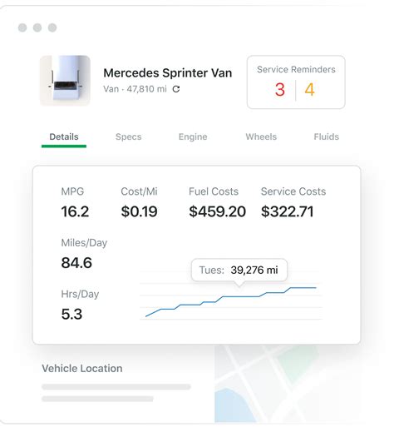
Task: Click the Cost/Mi value $0.19
Action: [139, 211]
